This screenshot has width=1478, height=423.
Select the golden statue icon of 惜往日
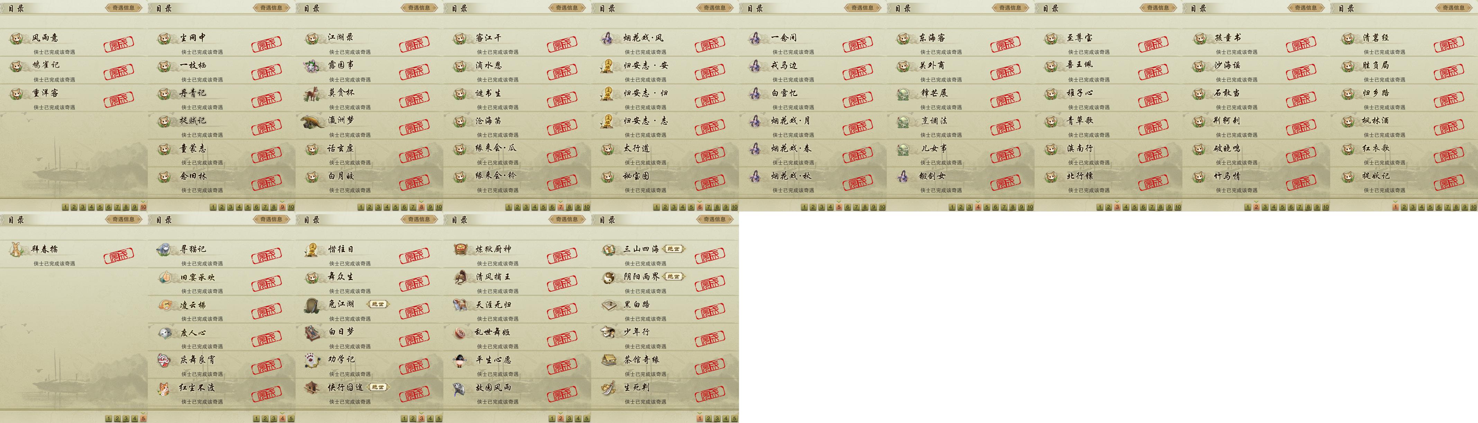coord(313,249)
